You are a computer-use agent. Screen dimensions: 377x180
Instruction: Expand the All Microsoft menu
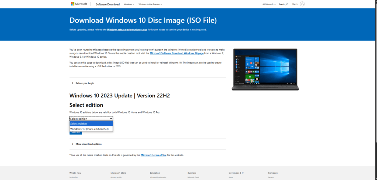[x=269, y=4]
